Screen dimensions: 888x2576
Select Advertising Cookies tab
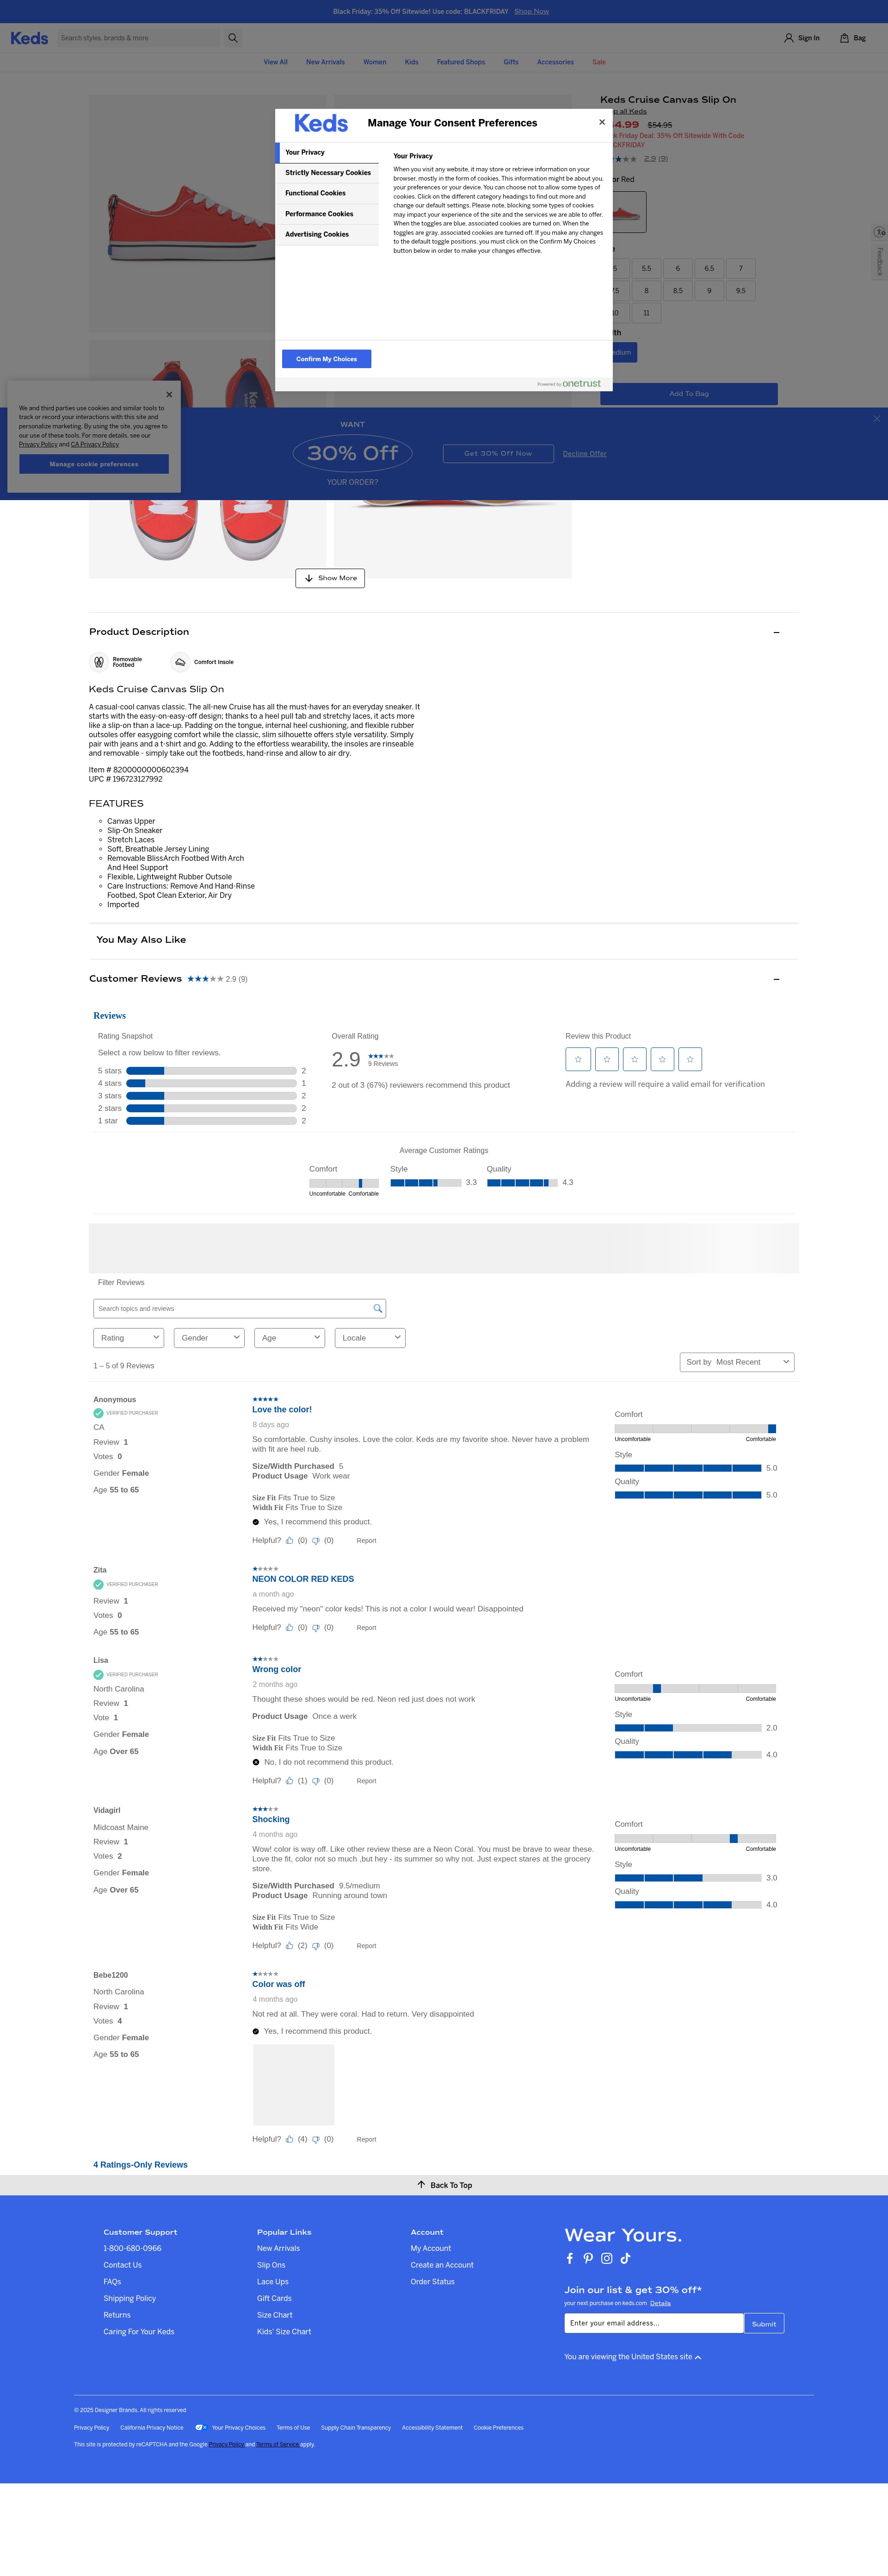pyautogui.click(x=327, y=234)
